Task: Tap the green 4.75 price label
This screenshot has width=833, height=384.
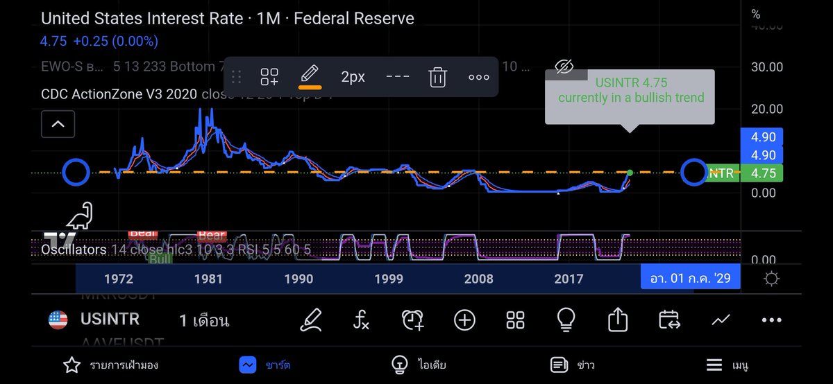Action: click(x=762, y=173)
